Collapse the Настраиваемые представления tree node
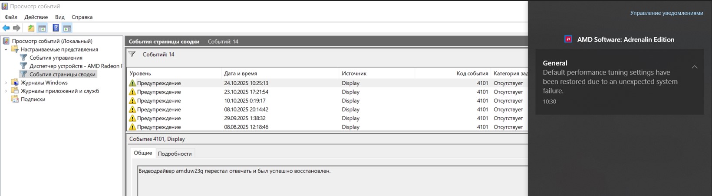The image size is (712, 196). (x=6, y=49)
